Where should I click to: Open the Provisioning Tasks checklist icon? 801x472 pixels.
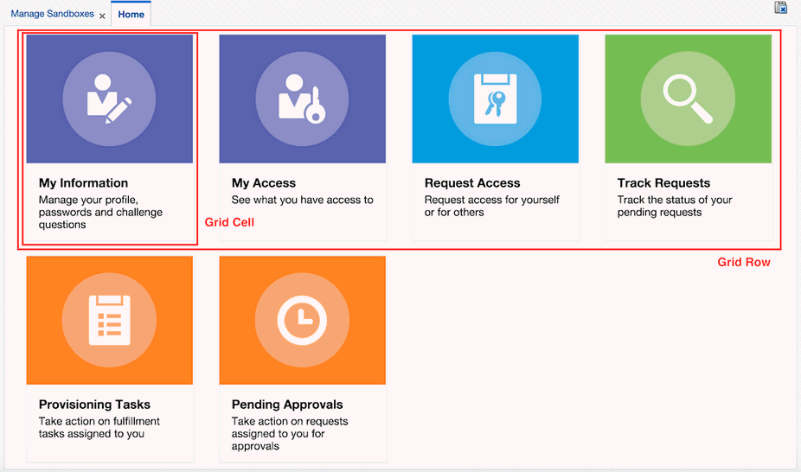pos(109,321)
